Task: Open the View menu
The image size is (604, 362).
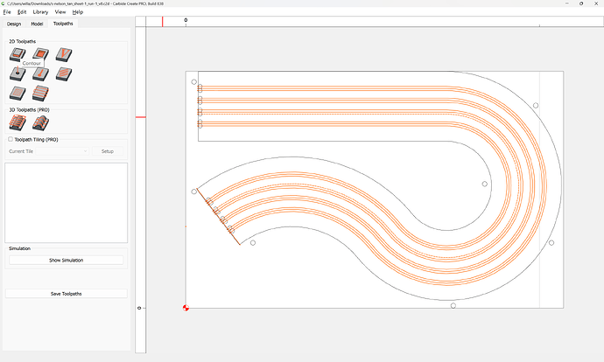Action: pos(60,12)
